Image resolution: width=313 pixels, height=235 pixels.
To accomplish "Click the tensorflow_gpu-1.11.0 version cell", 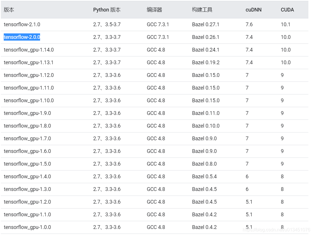I will 29,88.
